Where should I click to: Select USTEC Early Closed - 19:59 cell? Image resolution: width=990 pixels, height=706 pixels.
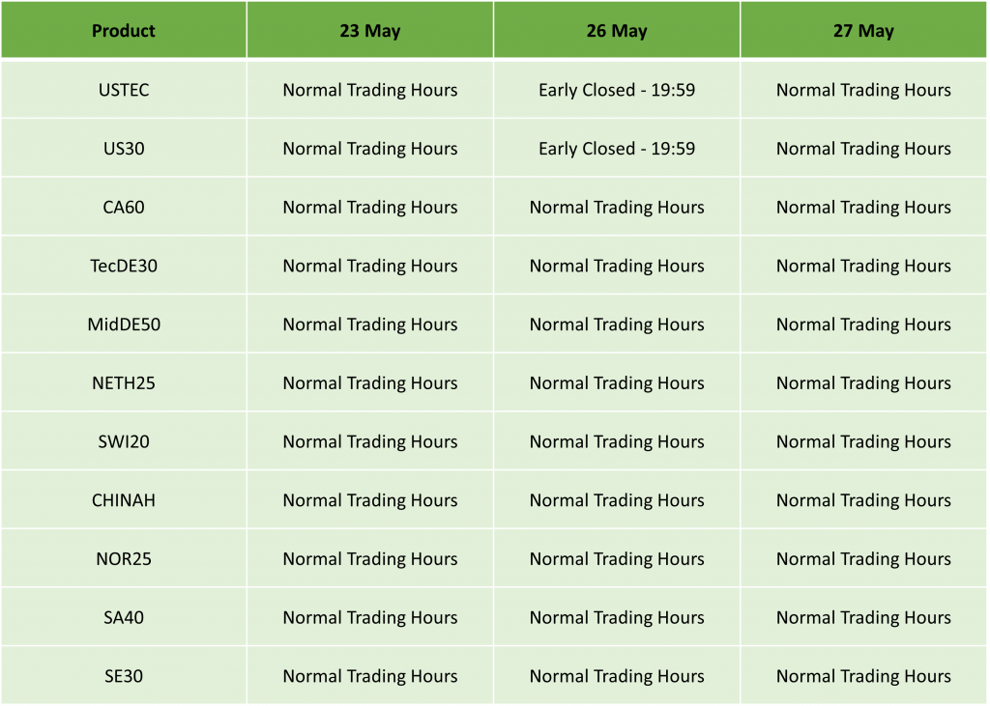[617, 90]
